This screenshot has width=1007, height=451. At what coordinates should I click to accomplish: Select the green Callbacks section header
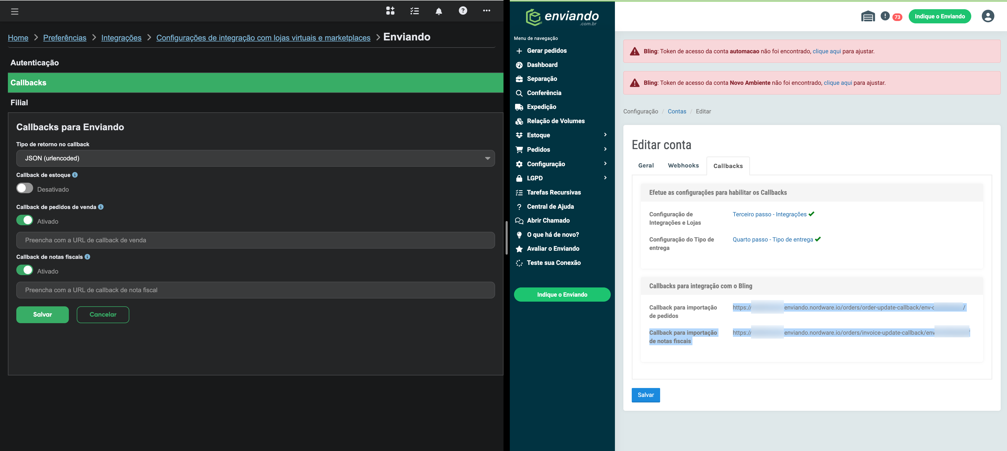[255, 83]
